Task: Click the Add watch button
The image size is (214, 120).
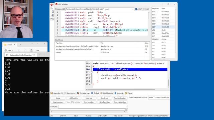Action: click(x=74, y=98)
